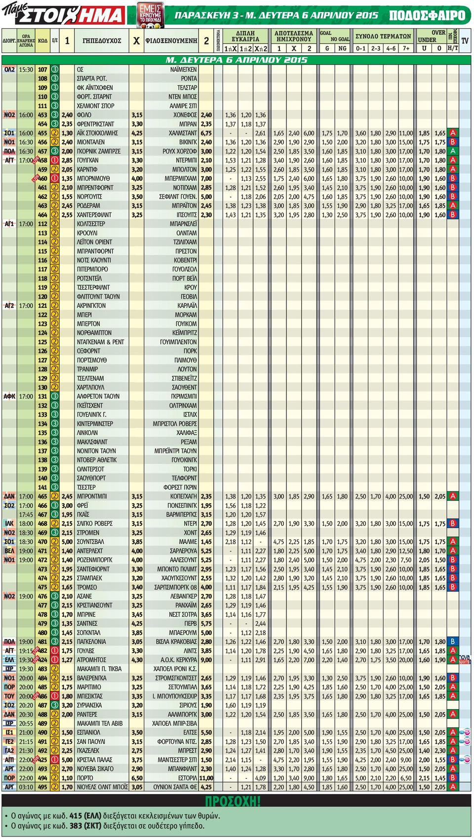
Task: Click the home odds 1,30 for ΑΪΚ ΣΤΟΚΧΟΛΜΗΣ
Action: [67, 133]
